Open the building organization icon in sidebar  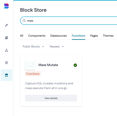pyautogui.click(x=7, y=38)
